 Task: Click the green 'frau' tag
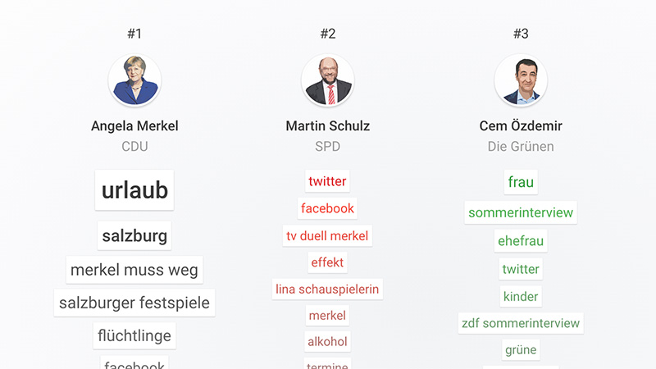pos(521,182)
